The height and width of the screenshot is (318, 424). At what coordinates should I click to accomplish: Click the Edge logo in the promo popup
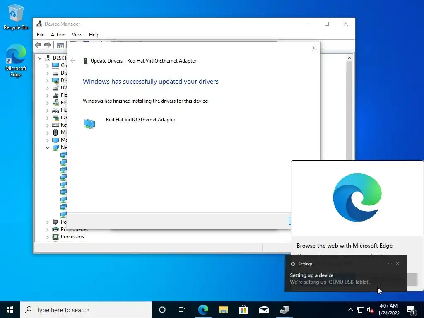357,198
